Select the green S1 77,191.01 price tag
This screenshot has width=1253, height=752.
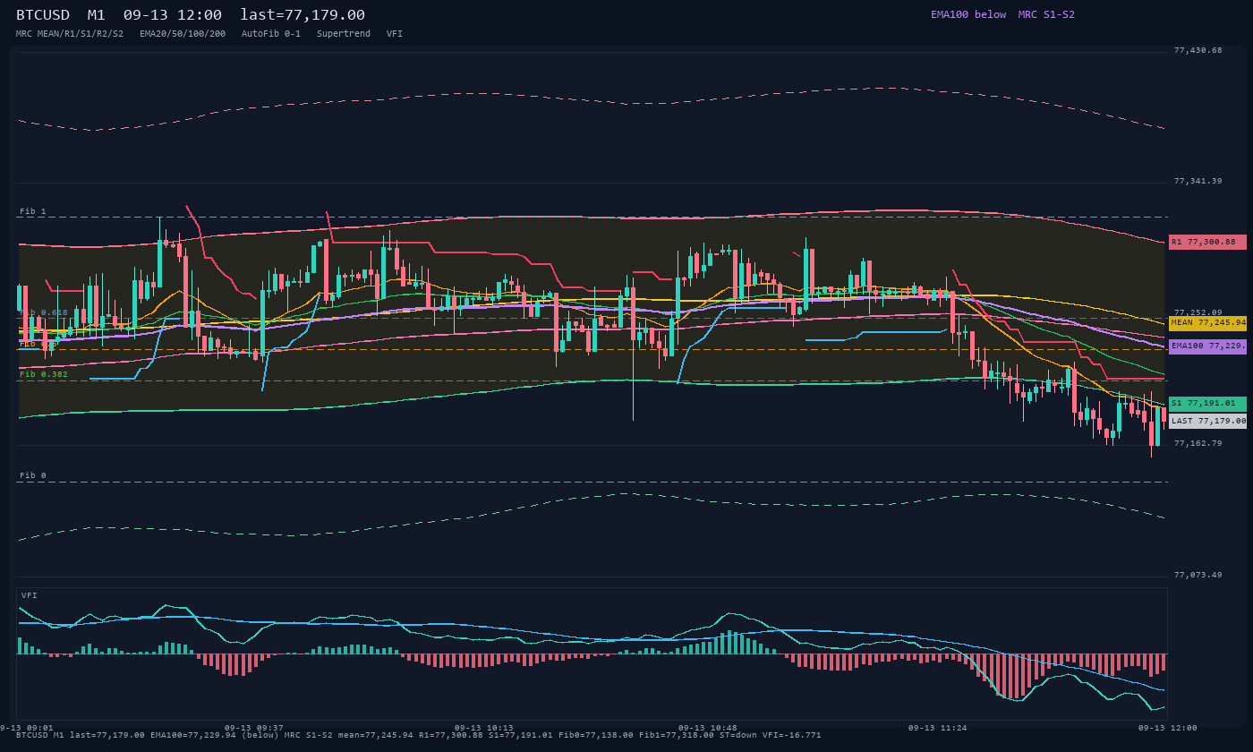pyautogui.click(x=1207, y=404)
